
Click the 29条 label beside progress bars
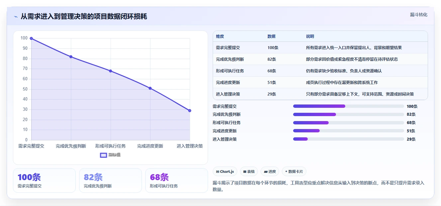(x=411, y=139)
